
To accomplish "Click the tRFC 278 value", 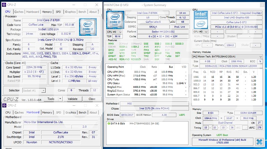I will tap(259, 128).
